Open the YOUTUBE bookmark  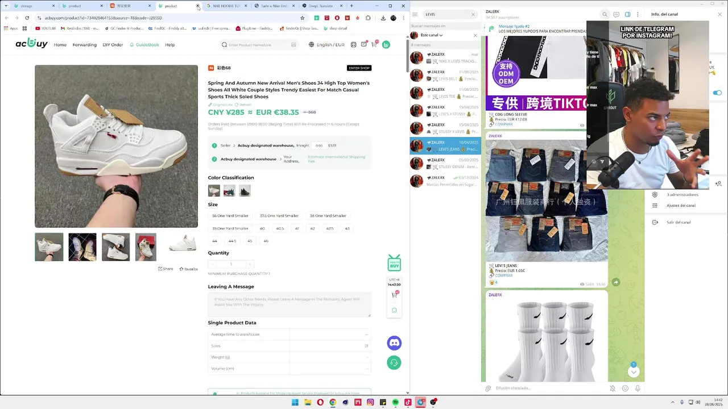tap(45, 28)
